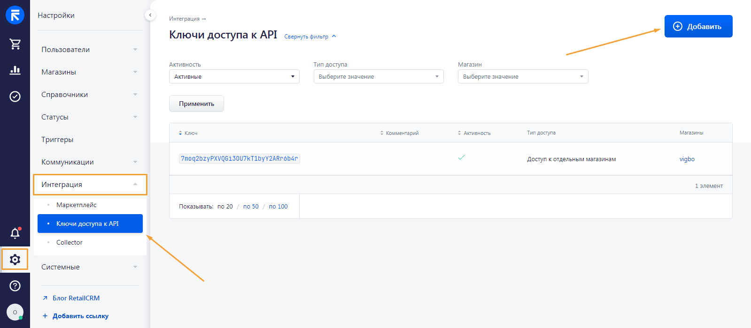
Task: Click the RetailCRM logo icon
Action: [15, 15]
